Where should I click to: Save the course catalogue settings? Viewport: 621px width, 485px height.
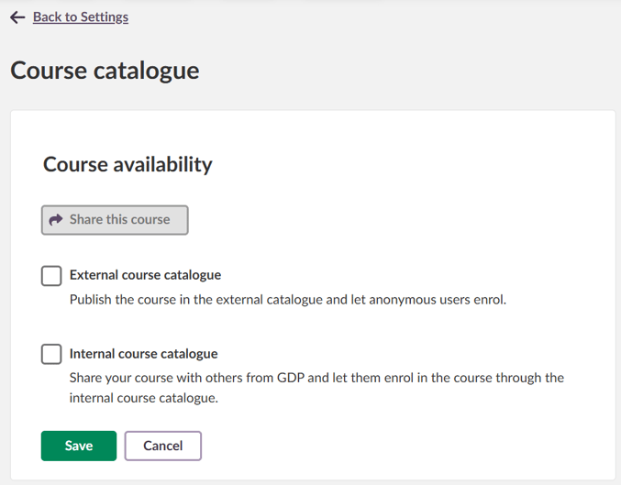pos(79,446)
